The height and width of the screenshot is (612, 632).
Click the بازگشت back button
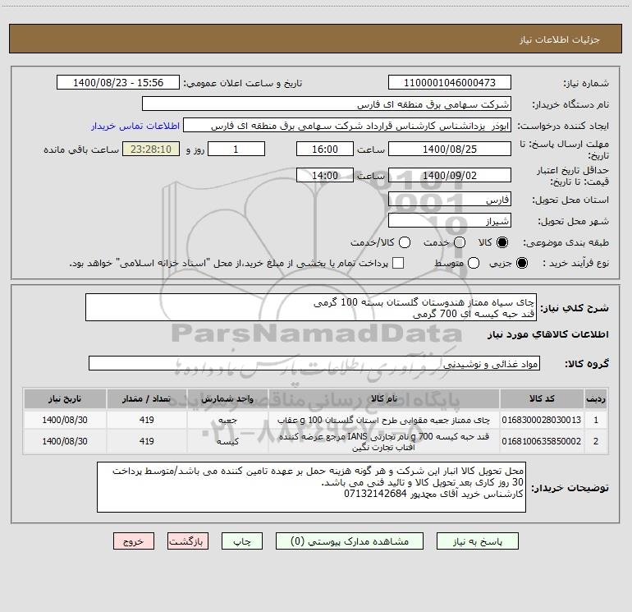click(x=188, y=541)
